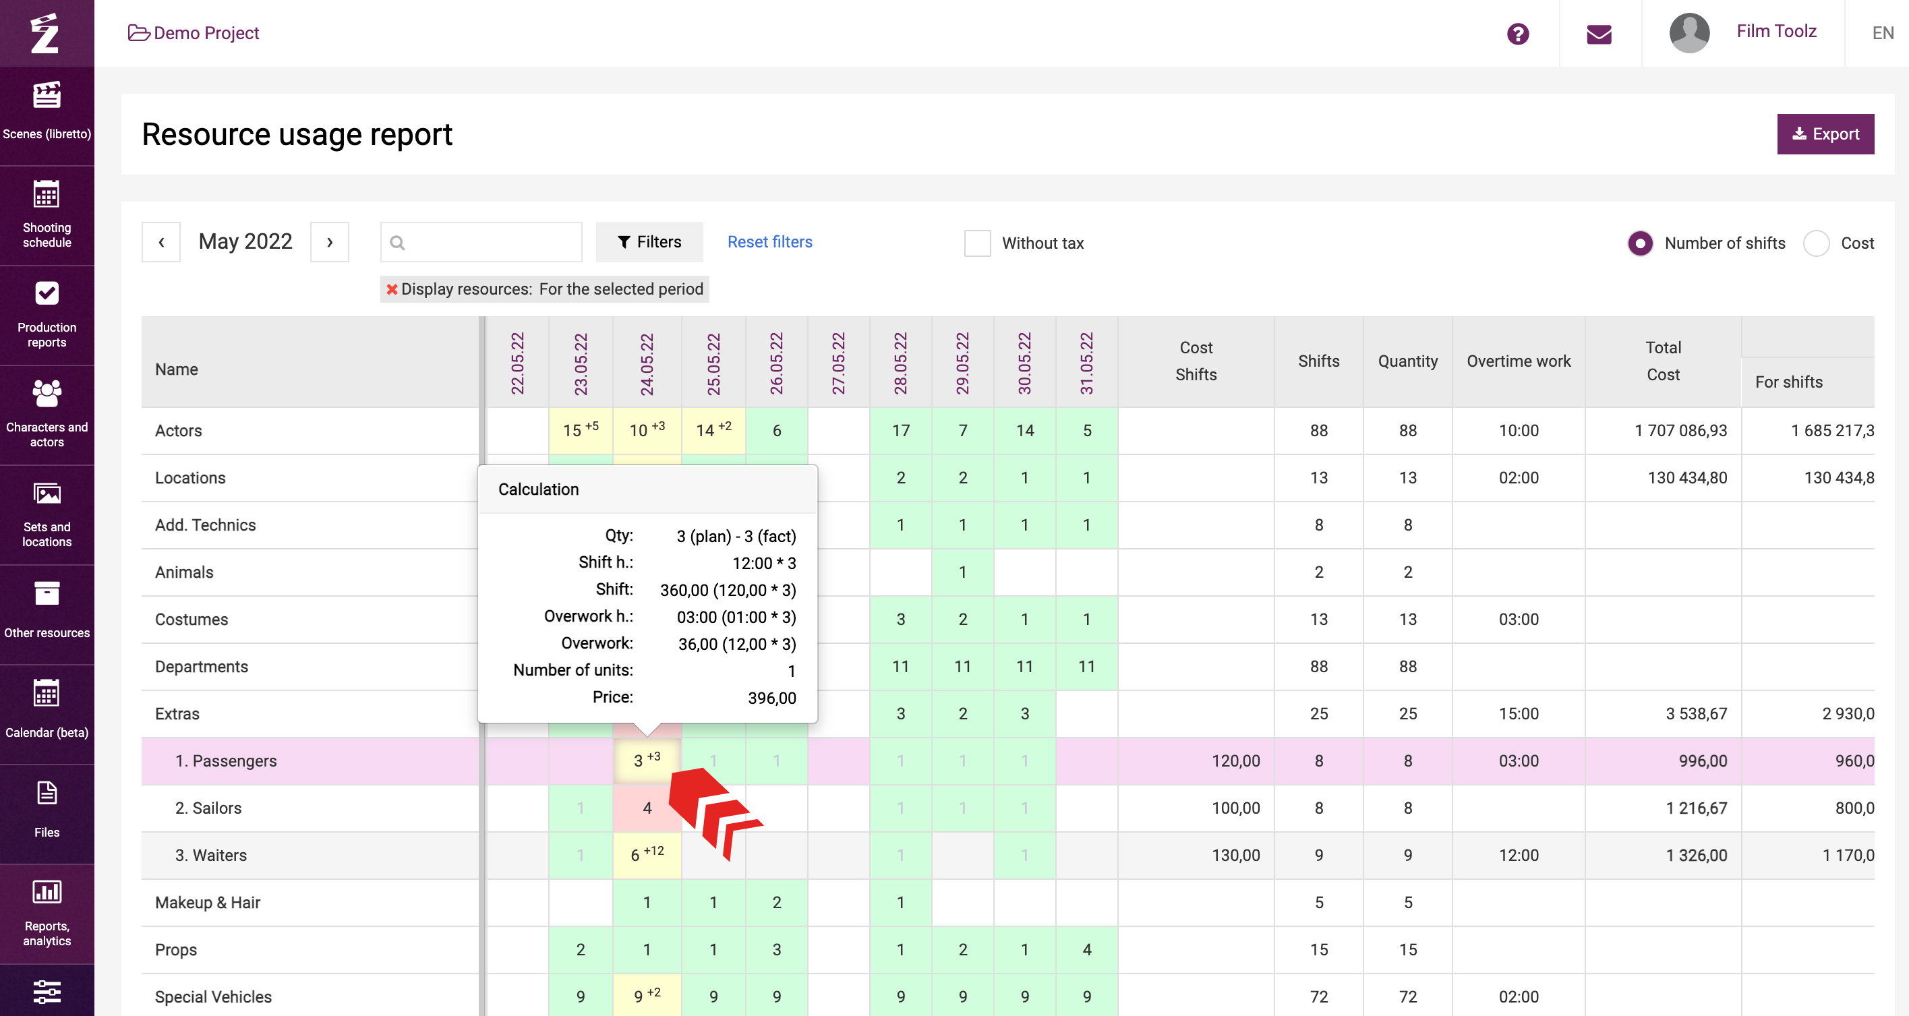The height and width of the screenshot is (1016, 1909).
Task: Click the 23.05.22 date column header
Action: tap(581, 363)
